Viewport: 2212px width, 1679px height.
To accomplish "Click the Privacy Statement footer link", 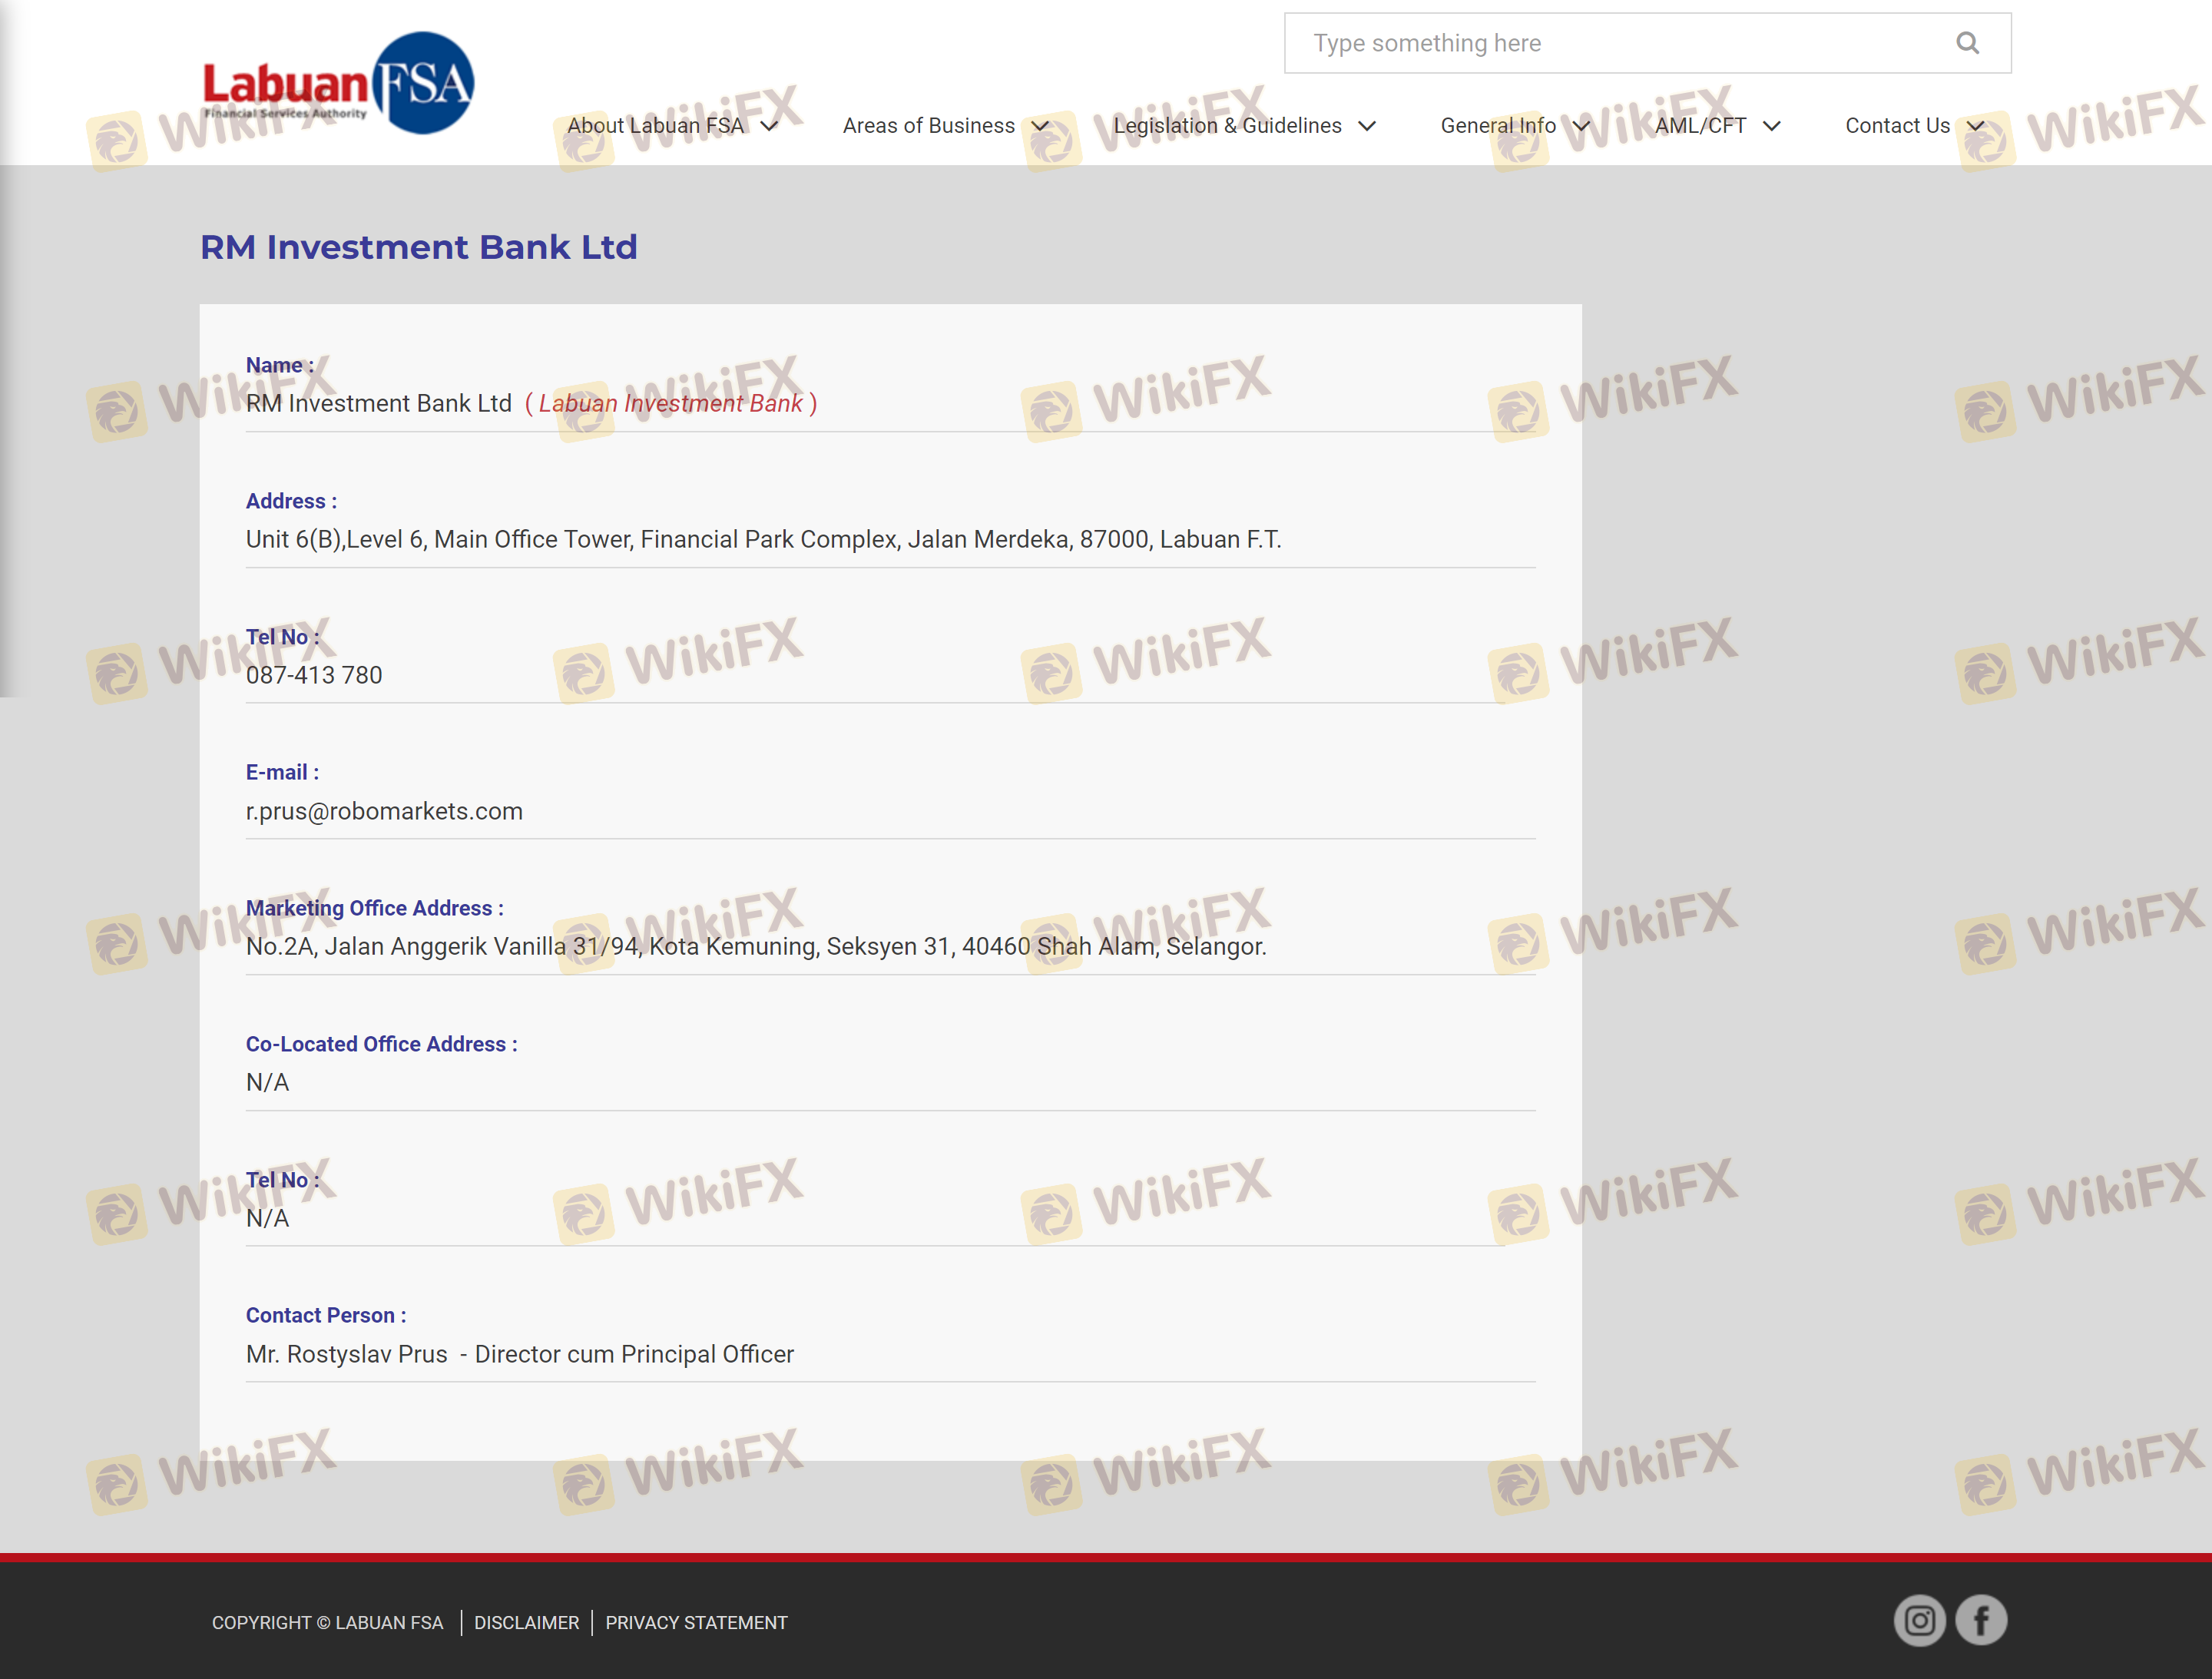I will pos(696,1622).
